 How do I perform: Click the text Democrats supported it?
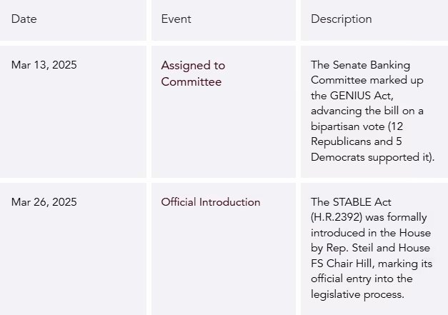point(370,157)
